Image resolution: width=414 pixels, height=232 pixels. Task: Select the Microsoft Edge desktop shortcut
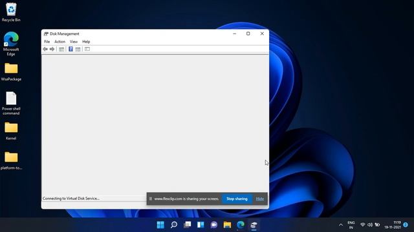point(11,44)
